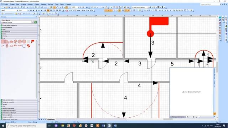Pick the upward arrow stencil shape
The height and width of the screenshot is (128, 228).
(x=7, y=46)
